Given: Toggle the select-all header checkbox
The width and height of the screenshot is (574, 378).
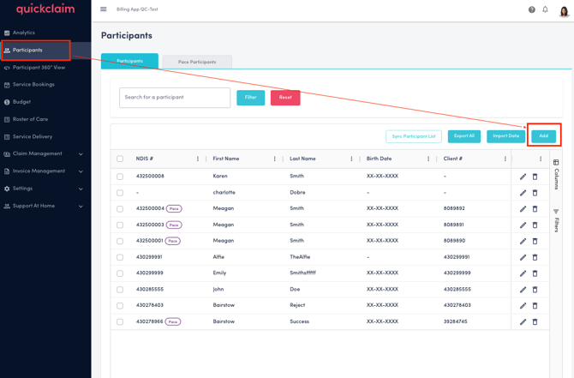Looking at the screenshot, I should 120,159.
